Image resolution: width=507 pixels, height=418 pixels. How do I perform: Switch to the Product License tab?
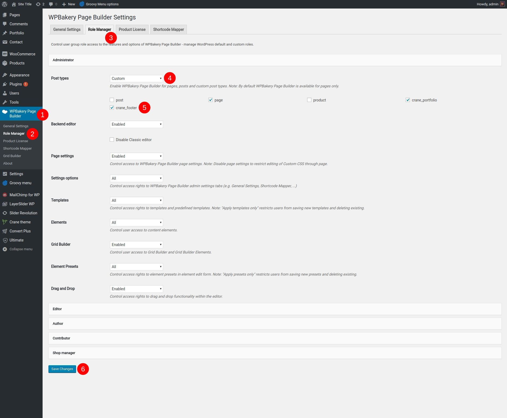point(132,30)
